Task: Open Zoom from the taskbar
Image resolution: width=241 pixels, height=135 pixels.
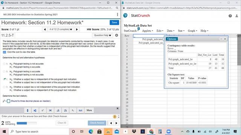Action: click(169, 132)
